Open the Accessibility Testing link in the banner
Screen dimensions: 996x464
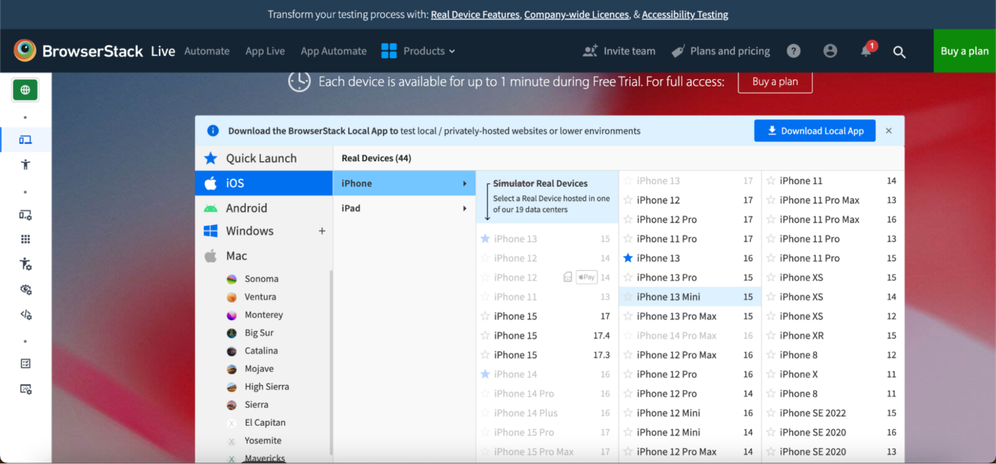tap(685, 14)
